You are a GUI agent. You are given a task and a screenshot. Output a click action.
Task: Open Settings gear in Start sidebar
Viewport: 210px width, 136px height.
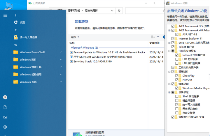pos(5,127)
